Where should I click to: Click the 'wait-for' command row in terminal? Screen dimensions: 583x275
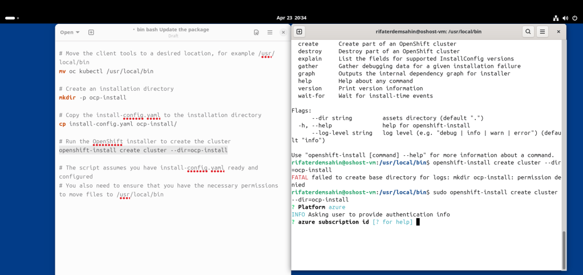365,96
